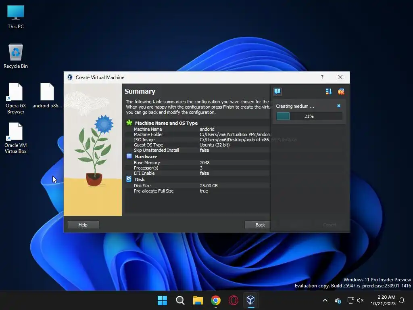Click the Processor(s) value 3
This screenshot has width=413, height=310.
201,168
